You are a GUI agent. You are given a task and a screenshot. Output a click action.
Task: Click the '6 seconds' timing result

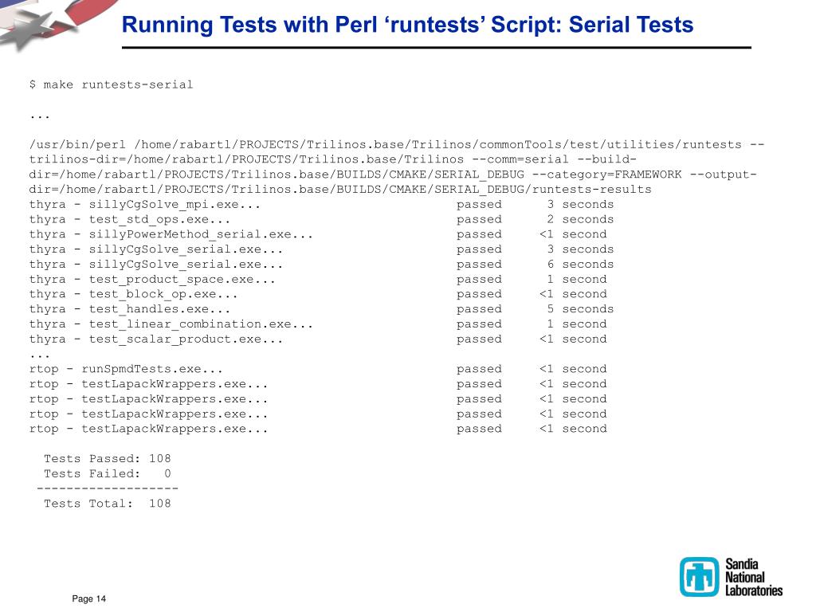tap(580, 265)
